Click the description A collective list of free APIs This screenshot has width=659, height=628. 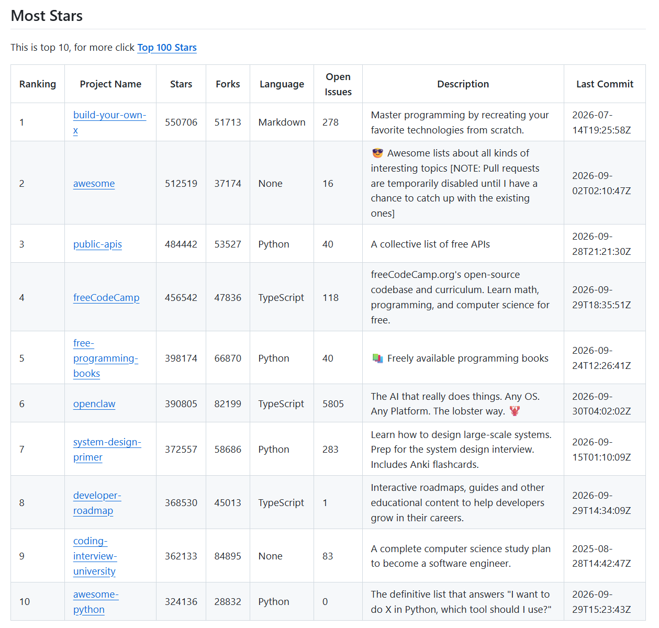coord(430,244)
